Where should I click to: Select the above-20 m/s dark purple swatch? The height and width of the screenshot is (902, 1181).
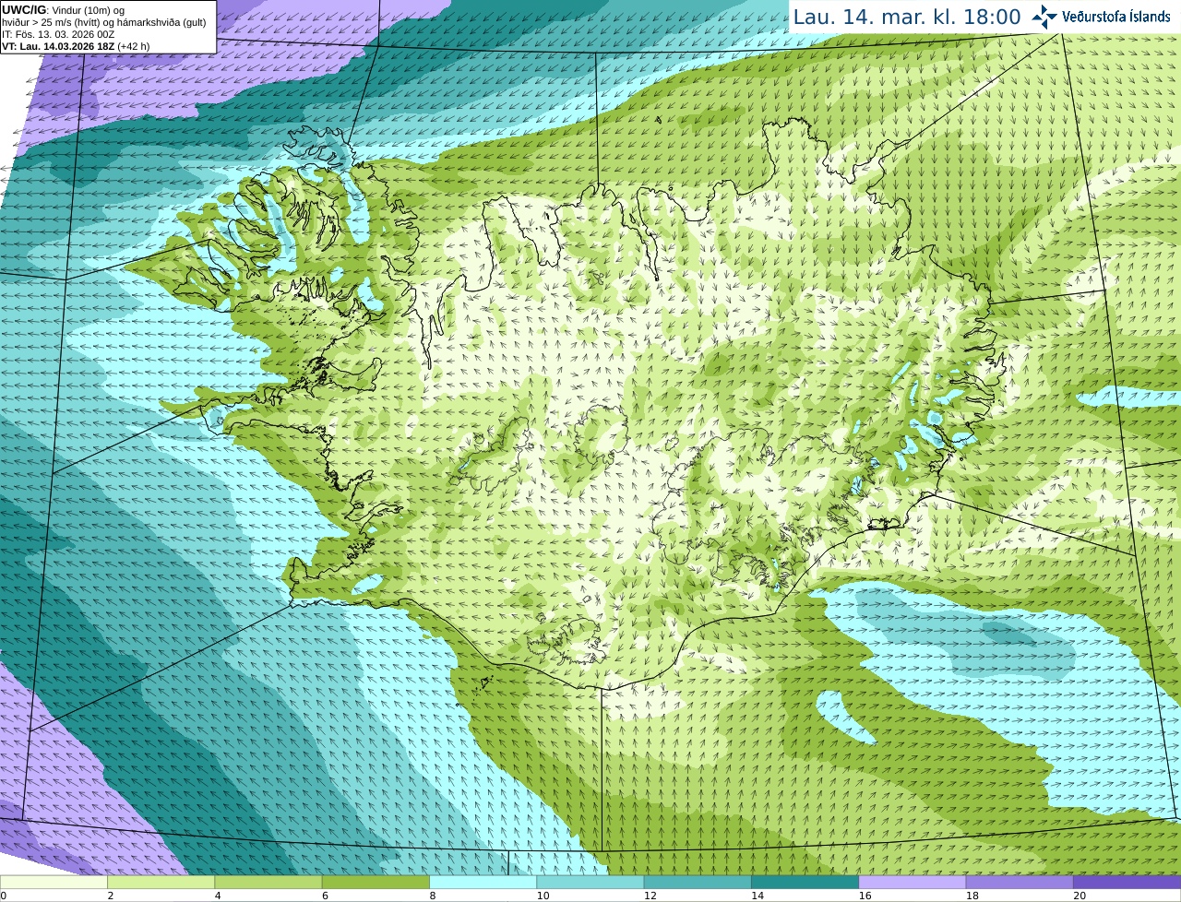coord(1127,882)
